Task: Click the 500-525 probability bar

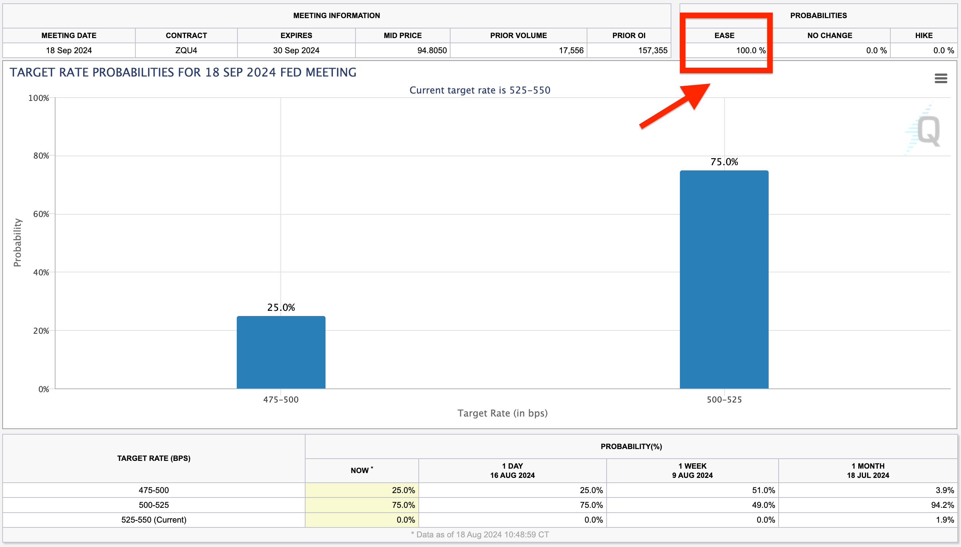Action: click(724, 279)
